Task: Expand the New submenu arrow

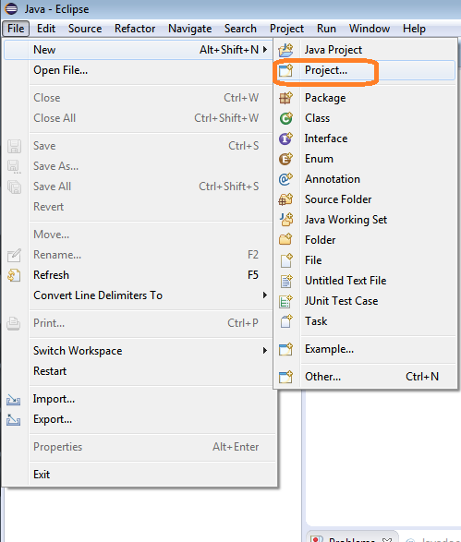Action: [x=265, y=50]
